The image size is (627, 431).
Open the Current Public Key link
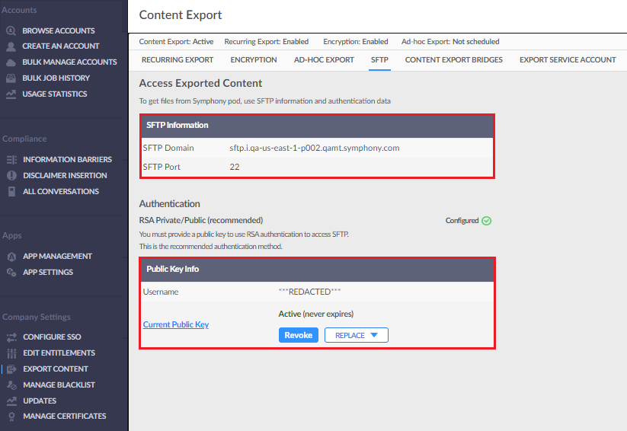tap(176, 324)
